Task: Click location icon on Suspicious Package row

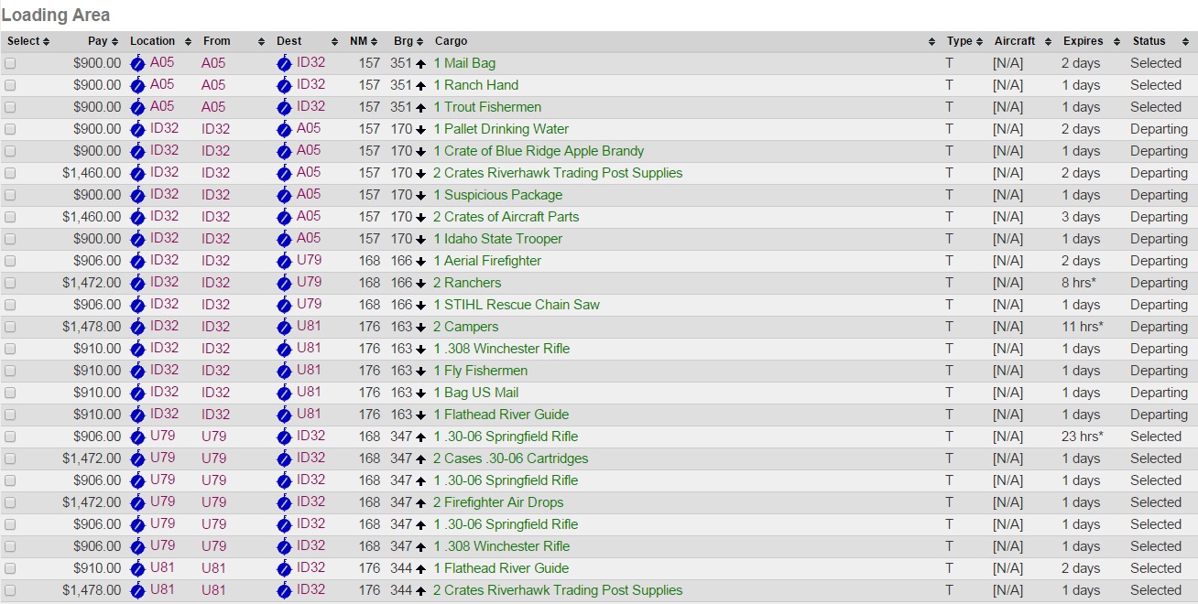Action: click(x=137, y=195)
